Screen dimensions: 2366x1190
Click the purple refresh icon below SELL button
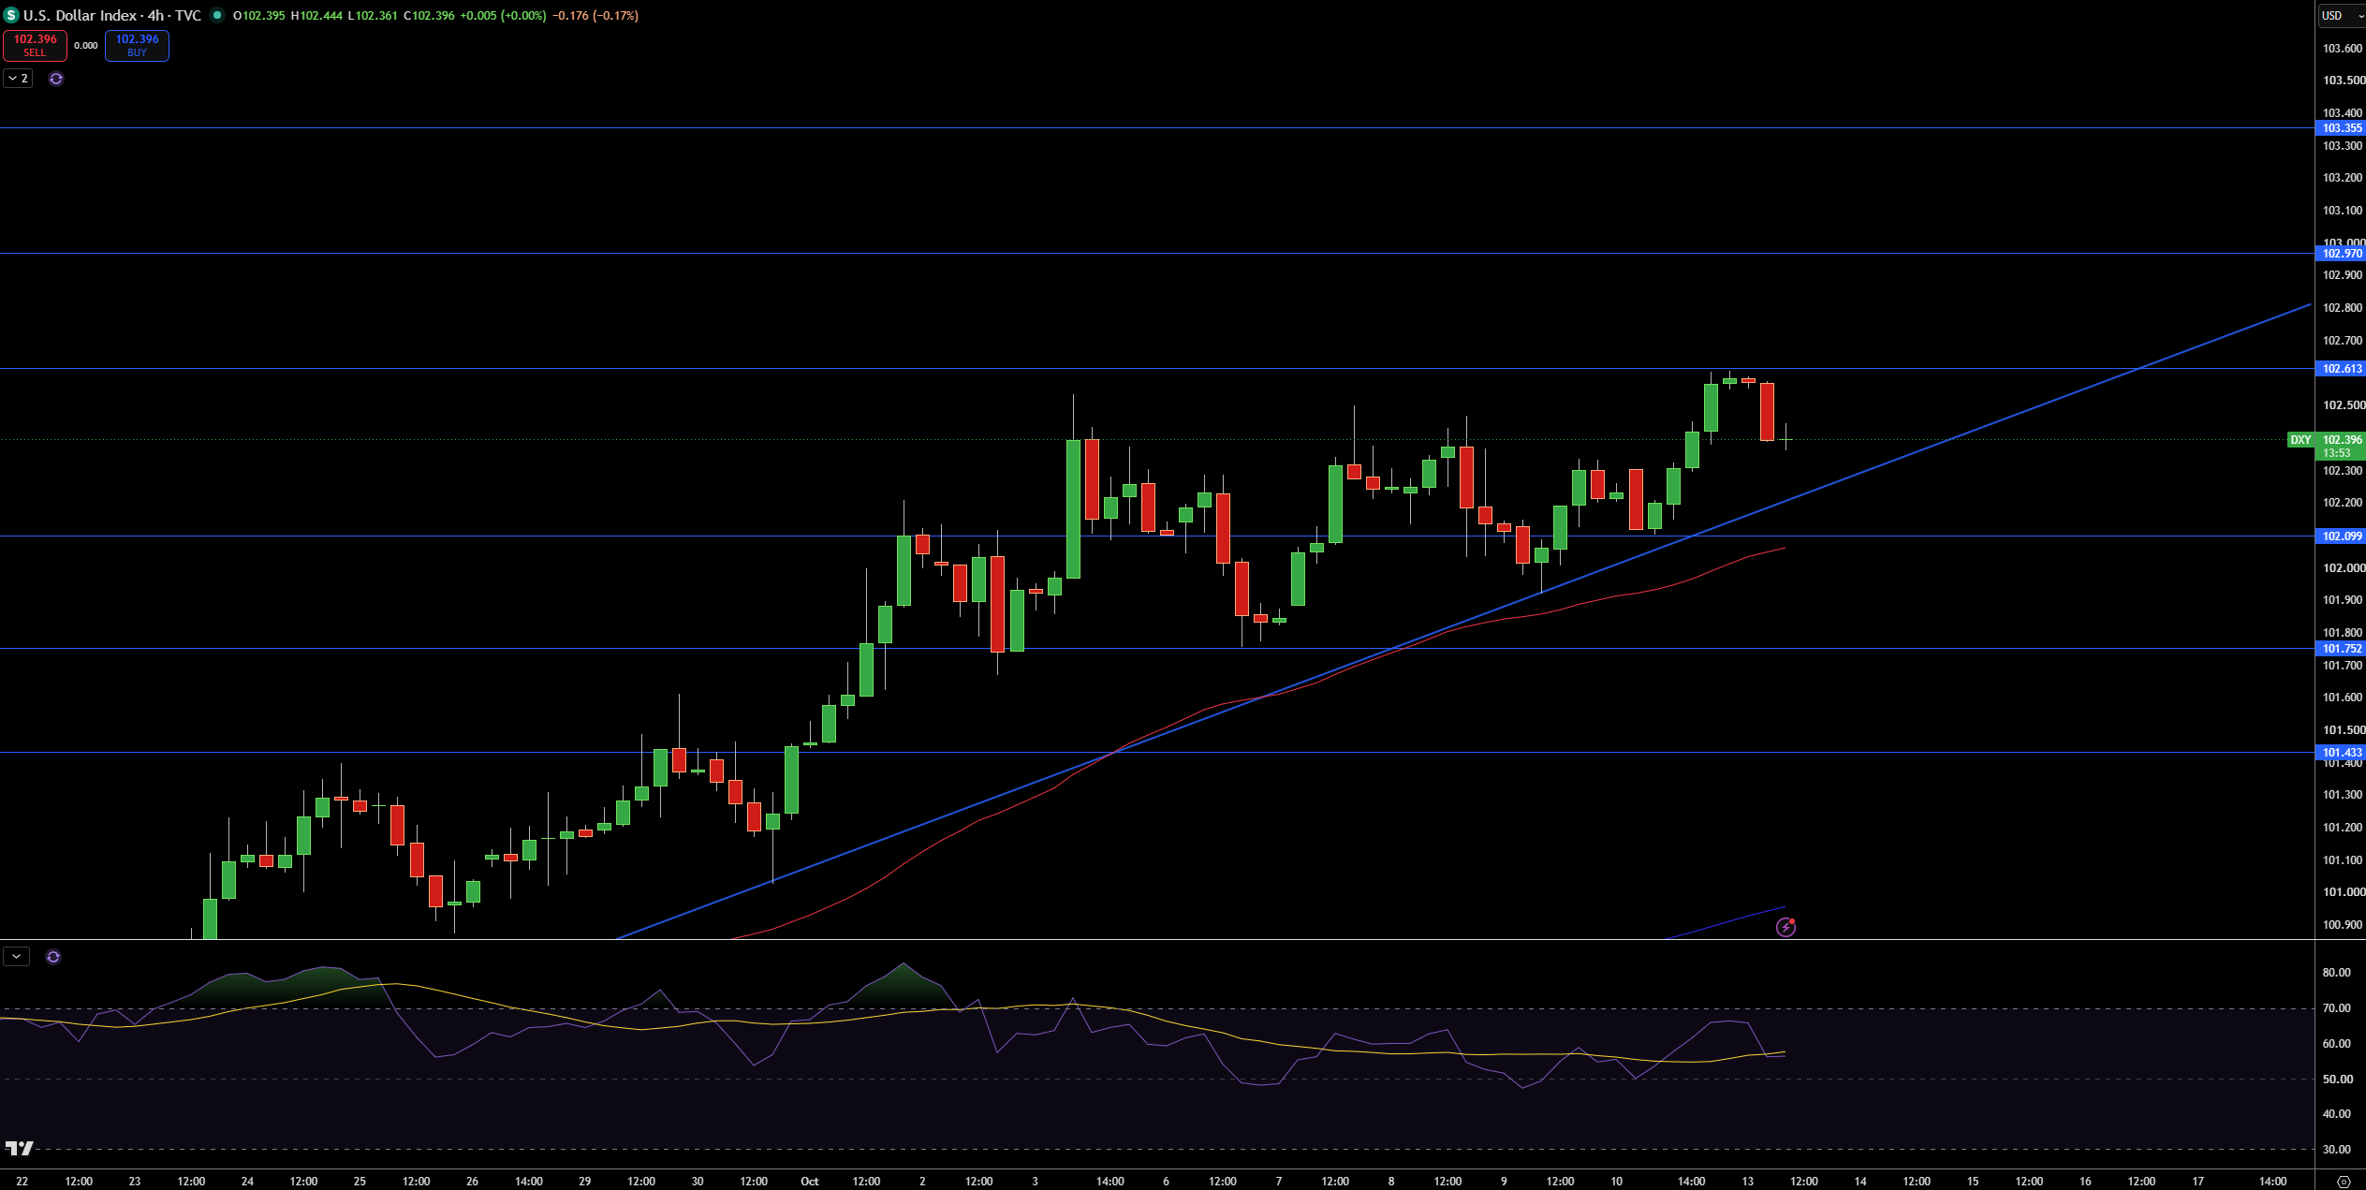coord(56,79)
